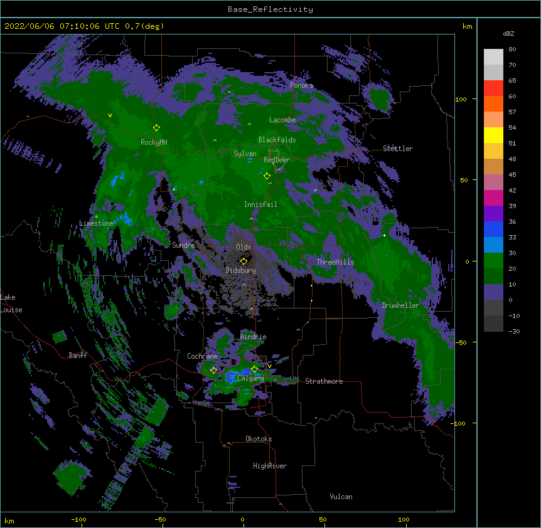Click the RockyMH label
Screen dimensions: 541x528
154,142
